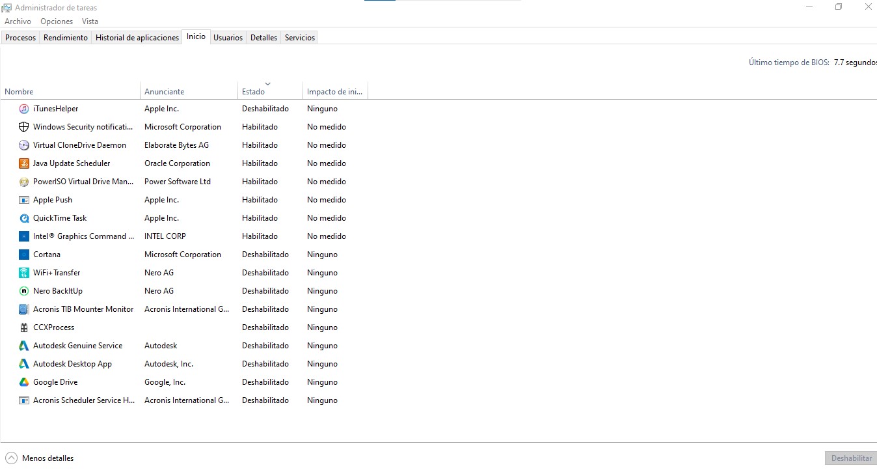Image resolution: width=877 pixels, height=472 pixels.
Task: Switch to the Servicios tab
Action: (x=300, y=38)
